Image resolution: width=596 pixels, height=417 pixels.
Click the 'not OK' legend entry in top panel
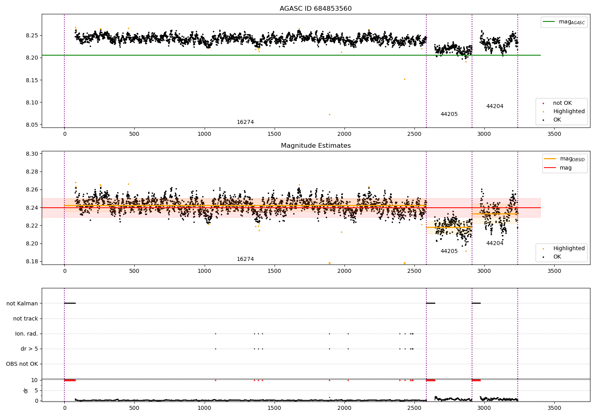click(x=562, y=103)
